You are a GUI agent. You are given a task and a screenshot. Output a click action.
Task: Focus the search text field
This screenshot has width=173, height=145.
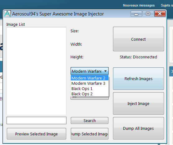[36, 120]
